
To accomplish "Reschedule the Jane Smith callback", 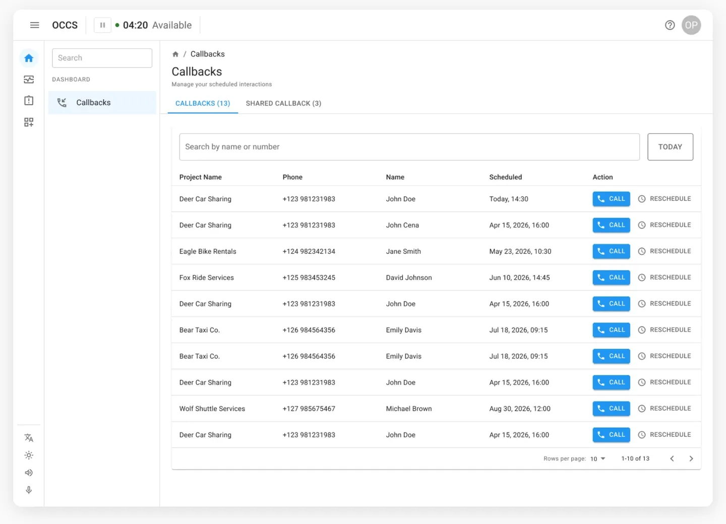I will click(664, 251).
